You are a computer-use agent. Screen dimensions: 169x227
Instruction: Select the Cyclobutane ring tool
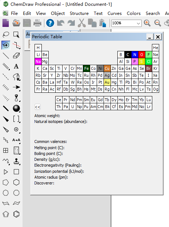[x=16, y=172]
